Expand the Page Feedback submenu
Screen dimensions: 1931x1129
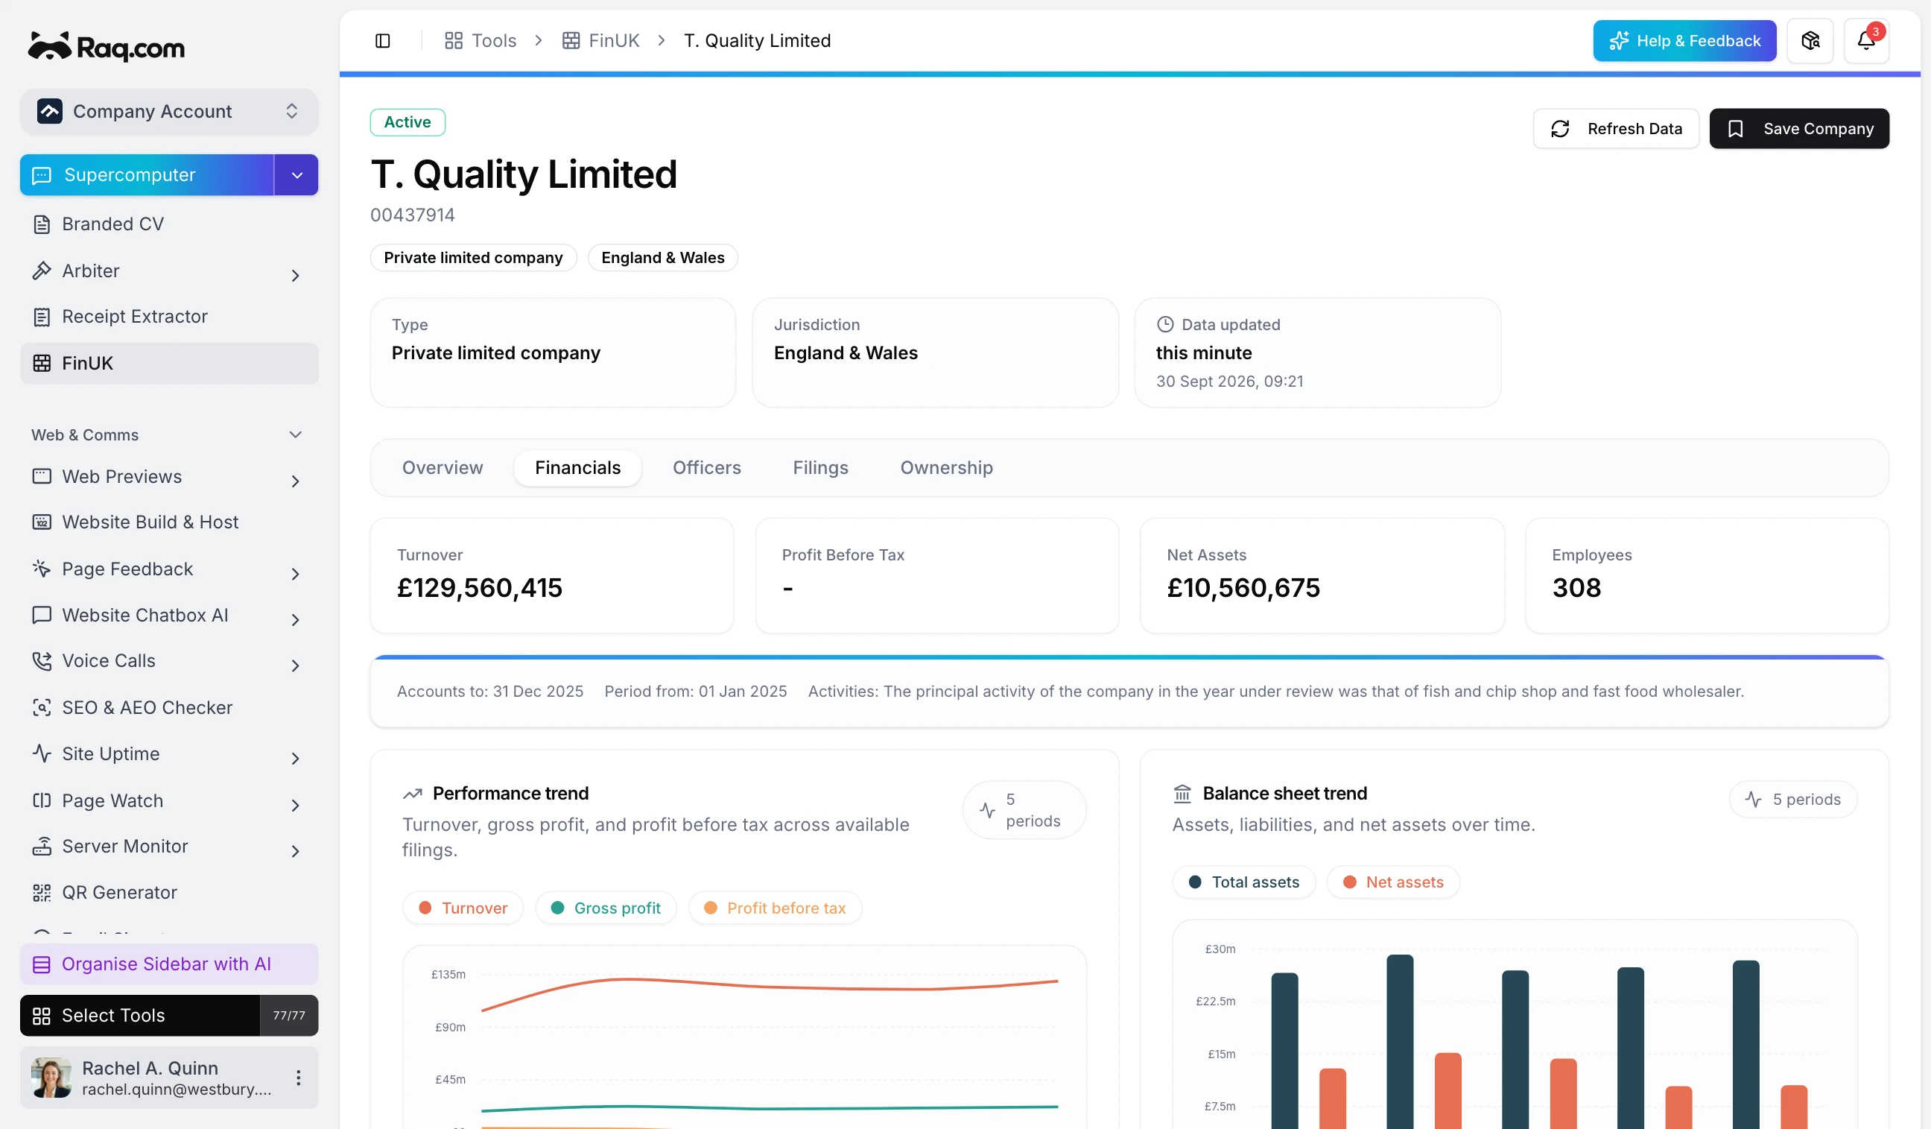(295, 573)
